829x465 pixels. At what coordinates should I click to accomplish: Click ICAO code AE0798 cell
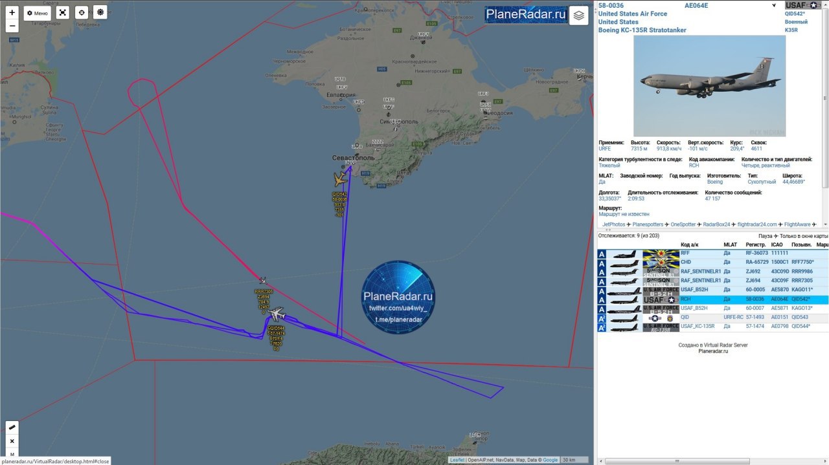[x=780, y=327]
